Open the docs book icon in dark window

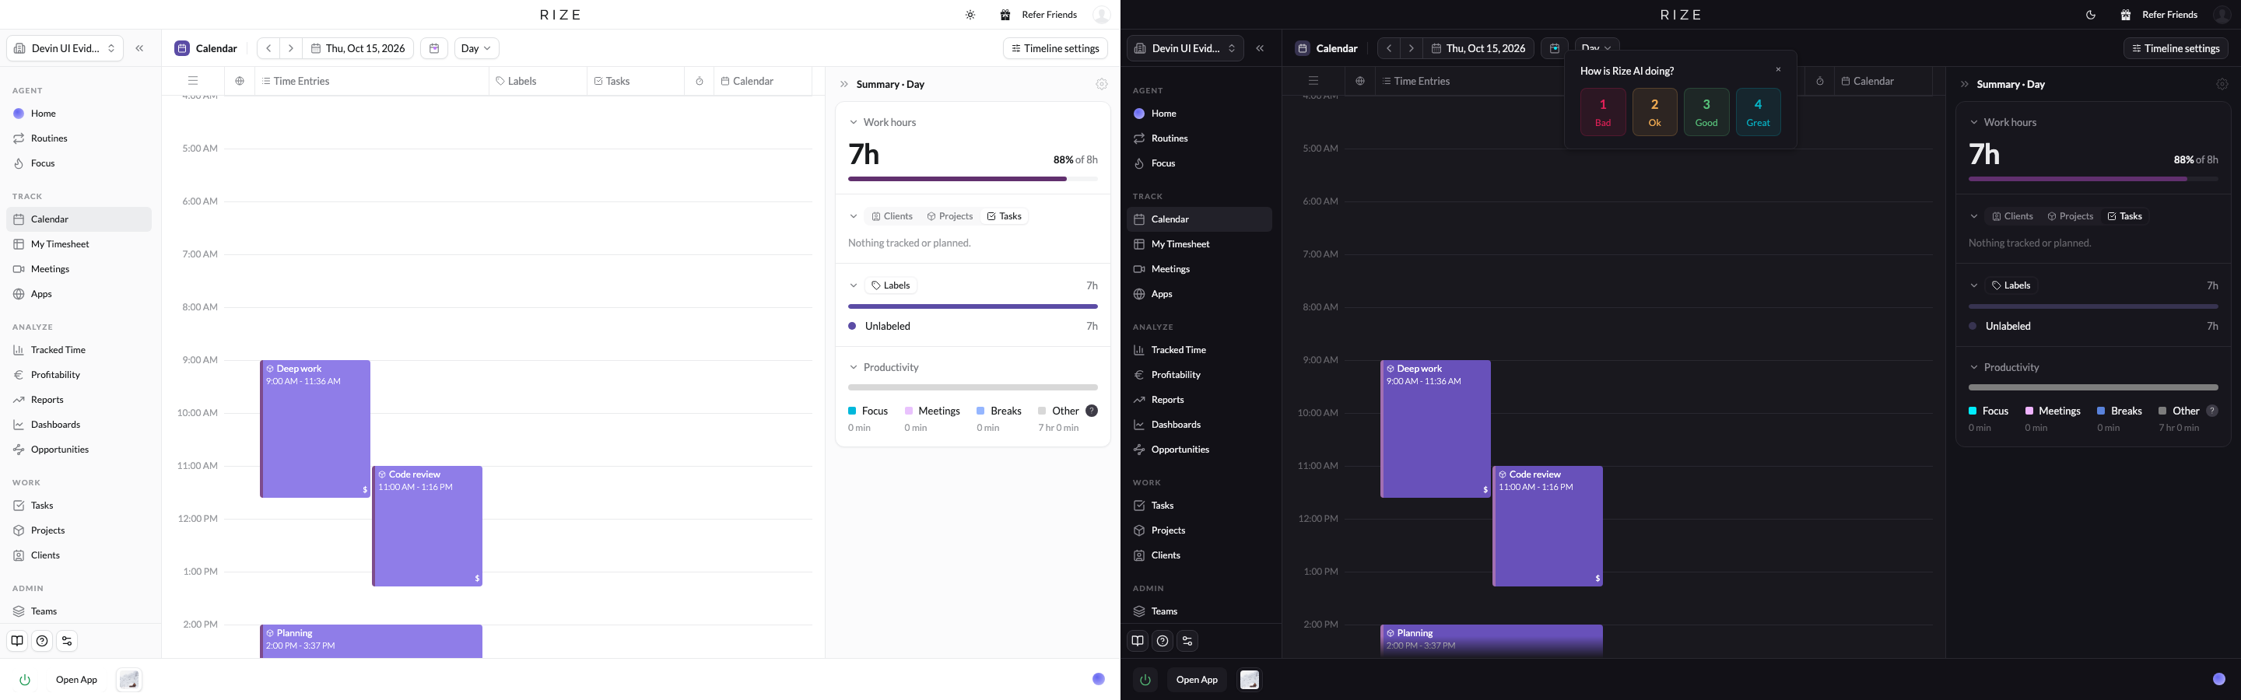[1138, 641]
